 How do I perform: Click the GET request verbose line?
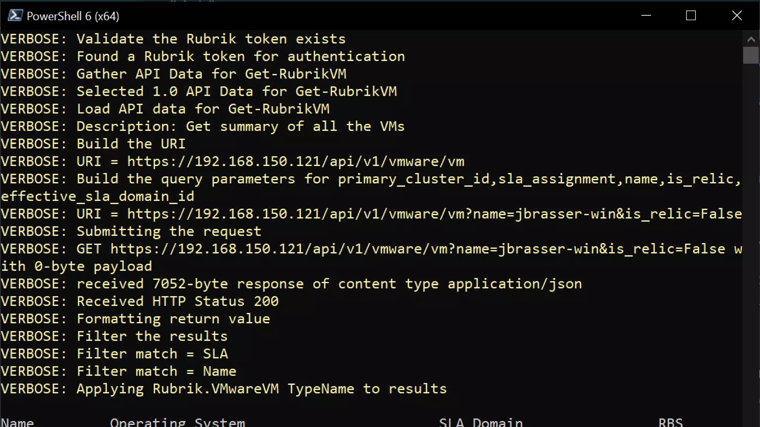pyautogui.click(x=371, y=257)
